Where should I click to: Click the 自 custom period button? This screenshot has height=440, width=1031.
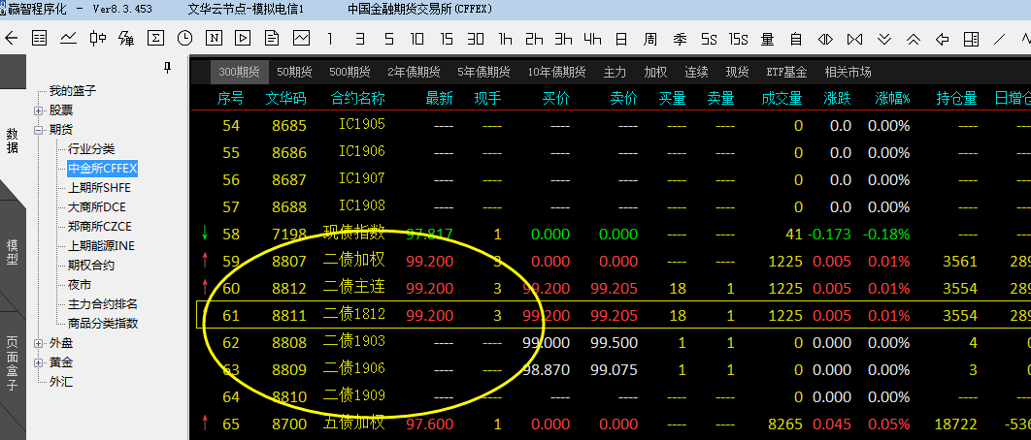[796, 39]
